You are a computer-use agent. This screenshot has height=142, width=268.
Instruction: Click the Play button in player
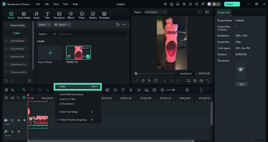pyautogui.click(x=149, y=81)
